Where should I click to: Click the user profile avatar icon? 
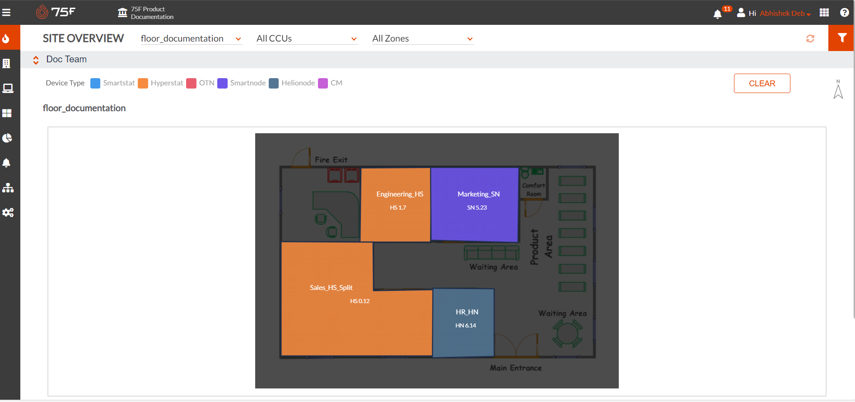coord(741,13)
